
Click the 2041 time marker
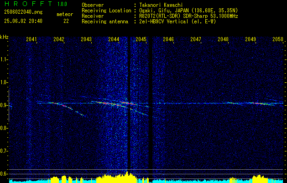(31, 39)
